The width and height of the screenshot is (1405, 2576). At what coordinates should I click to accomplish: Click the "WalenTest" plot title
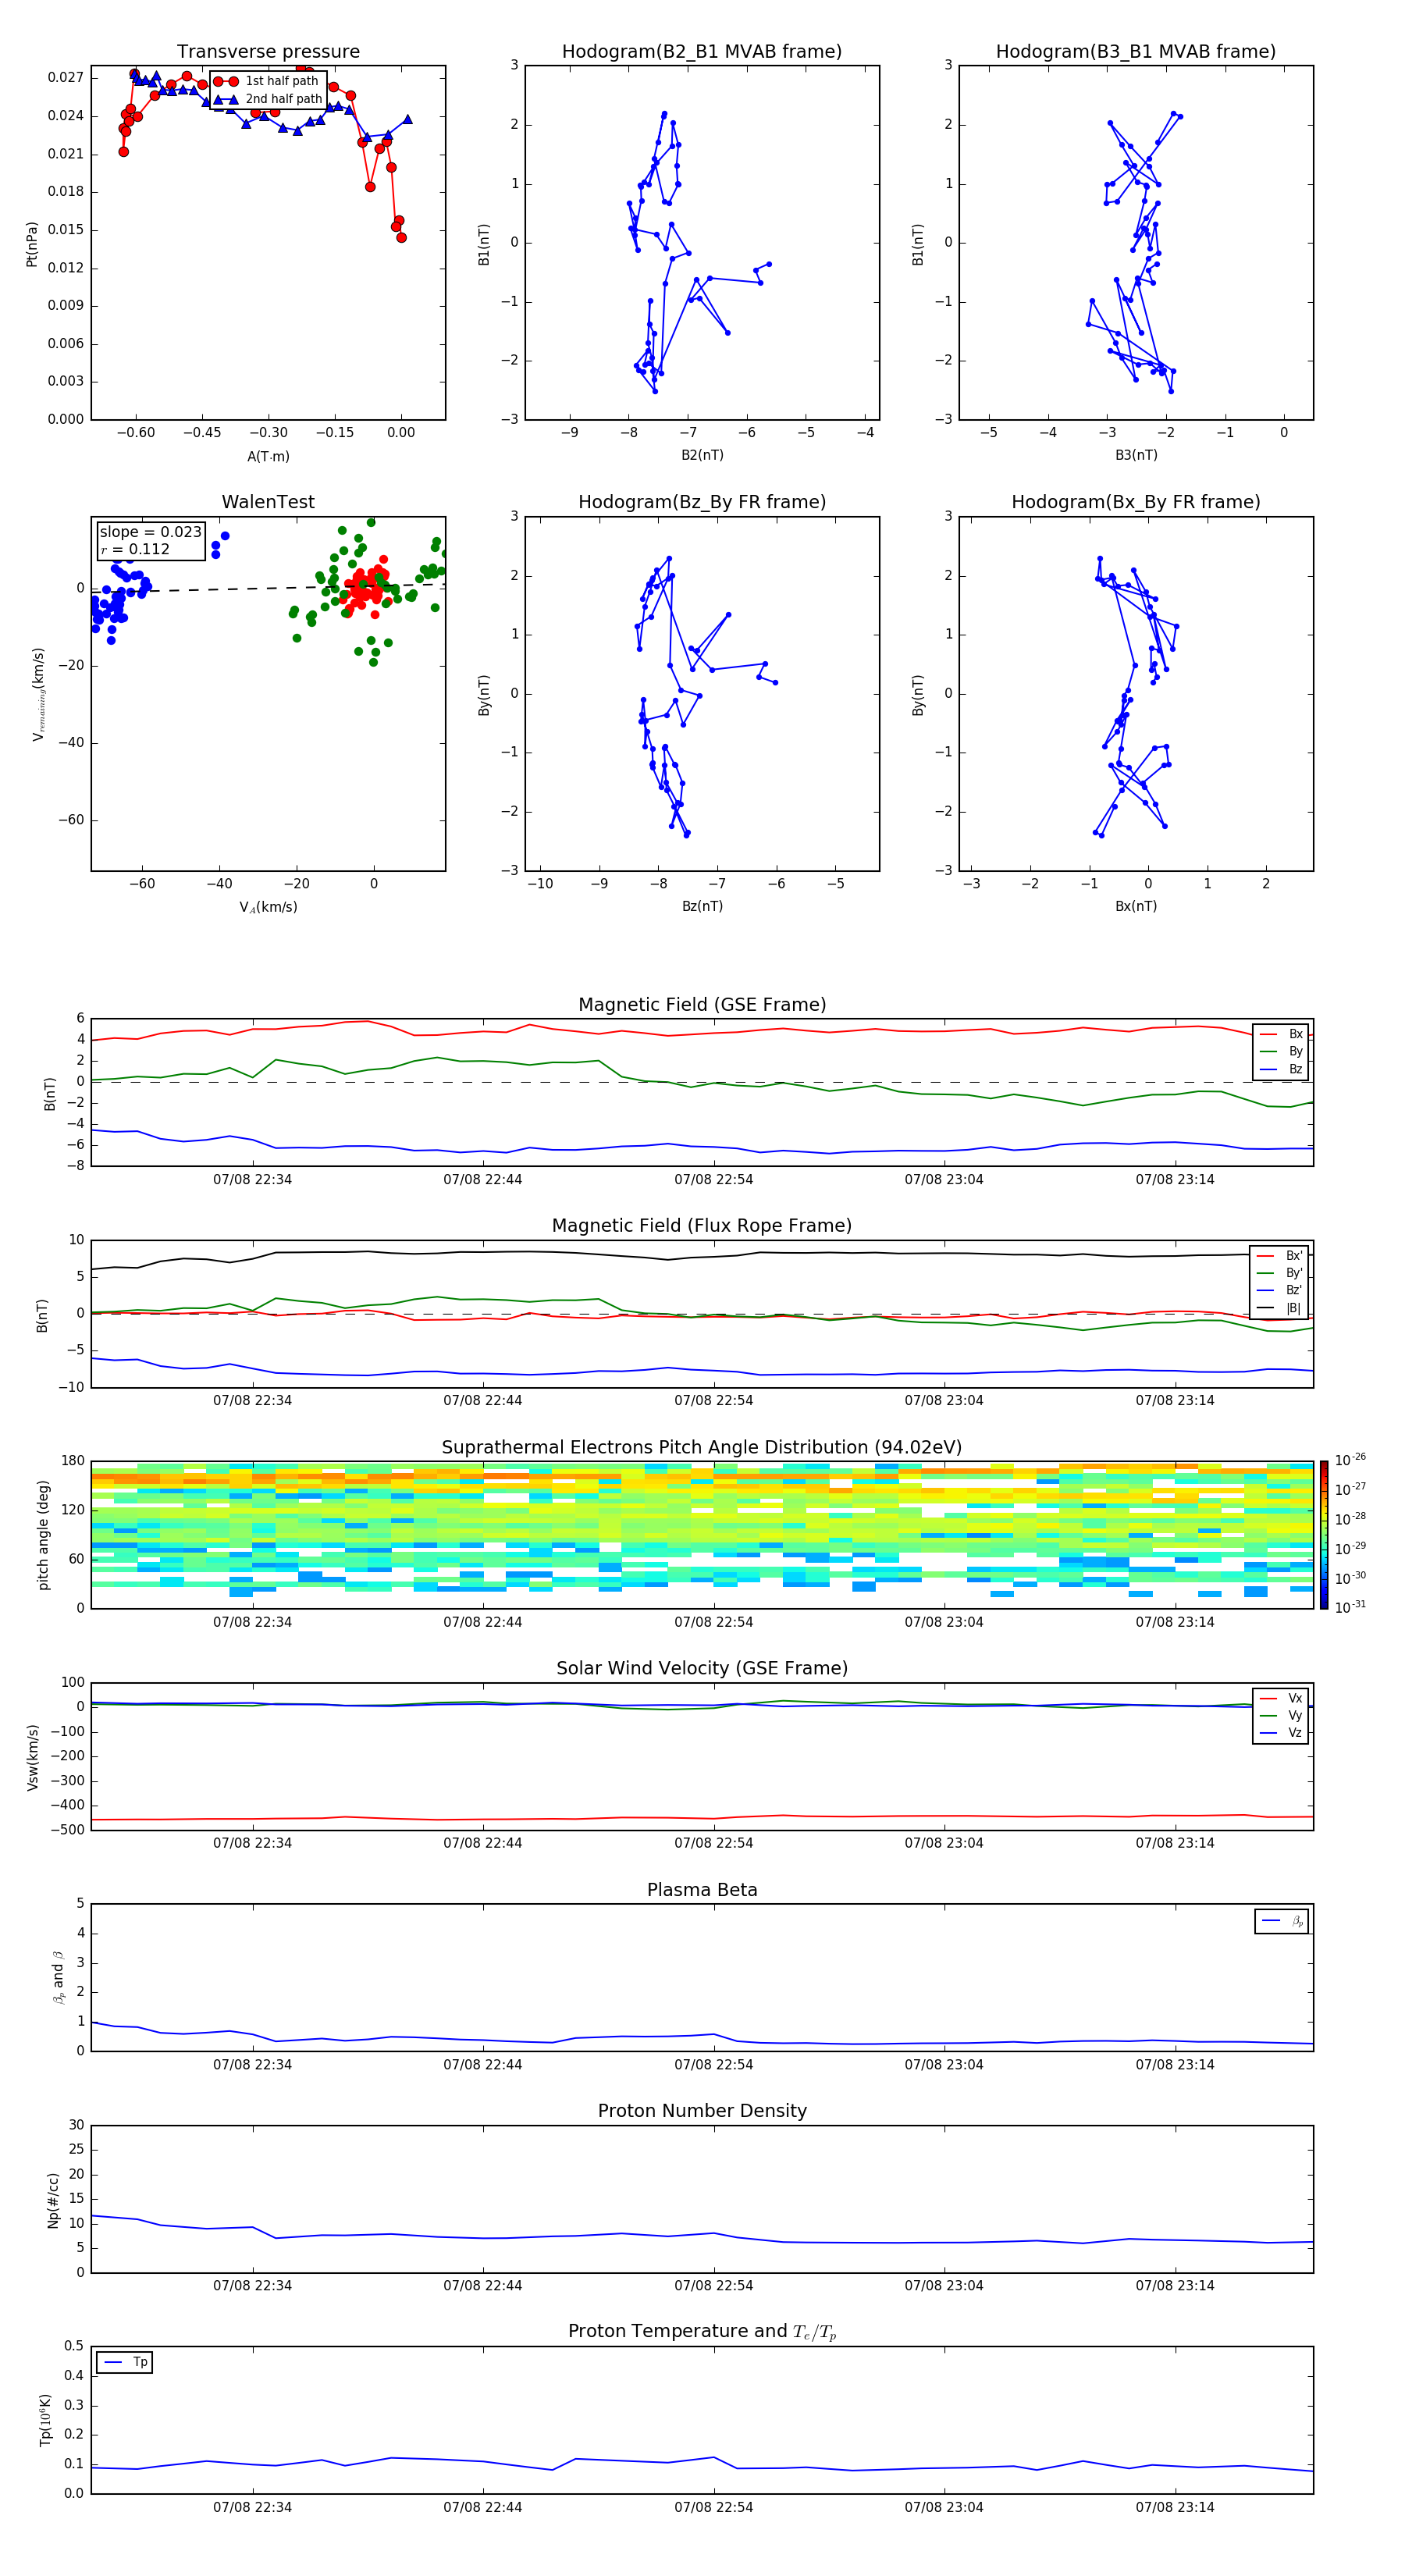point(268,502)
